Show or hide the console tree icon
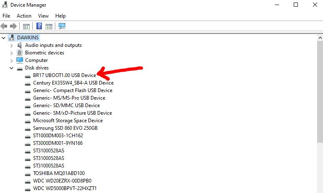Screen dimensions: 323x193 [26, 26]
